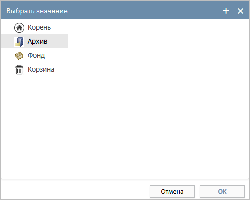250x200 pixels.
Task: Confirm the selection with OK button
Action: (x=222, y=191)
